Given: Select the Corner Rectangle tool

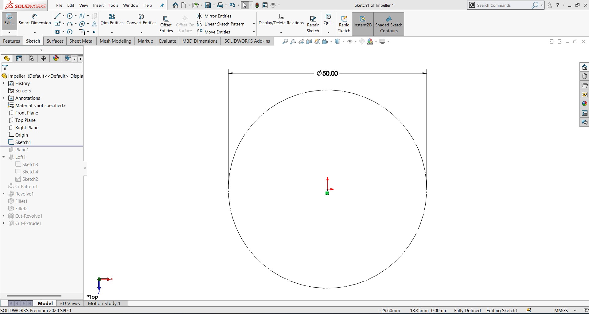Looking at the screenshot, I should [57, 24].
